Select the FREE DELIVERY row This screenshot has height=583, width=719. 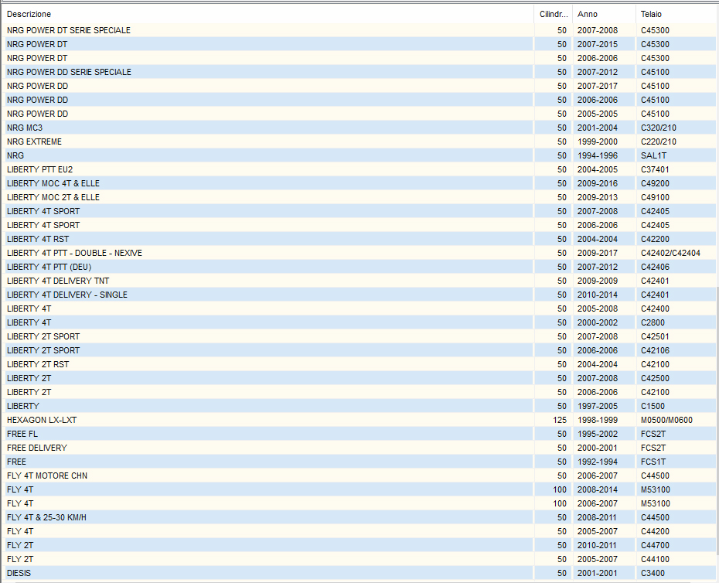click(359, 448)
